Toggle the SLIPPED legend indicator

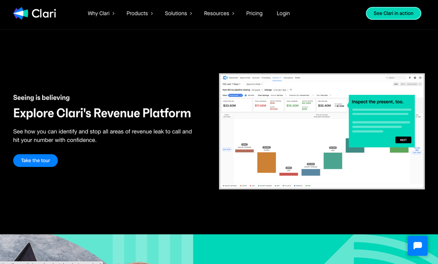pos(240,186)
